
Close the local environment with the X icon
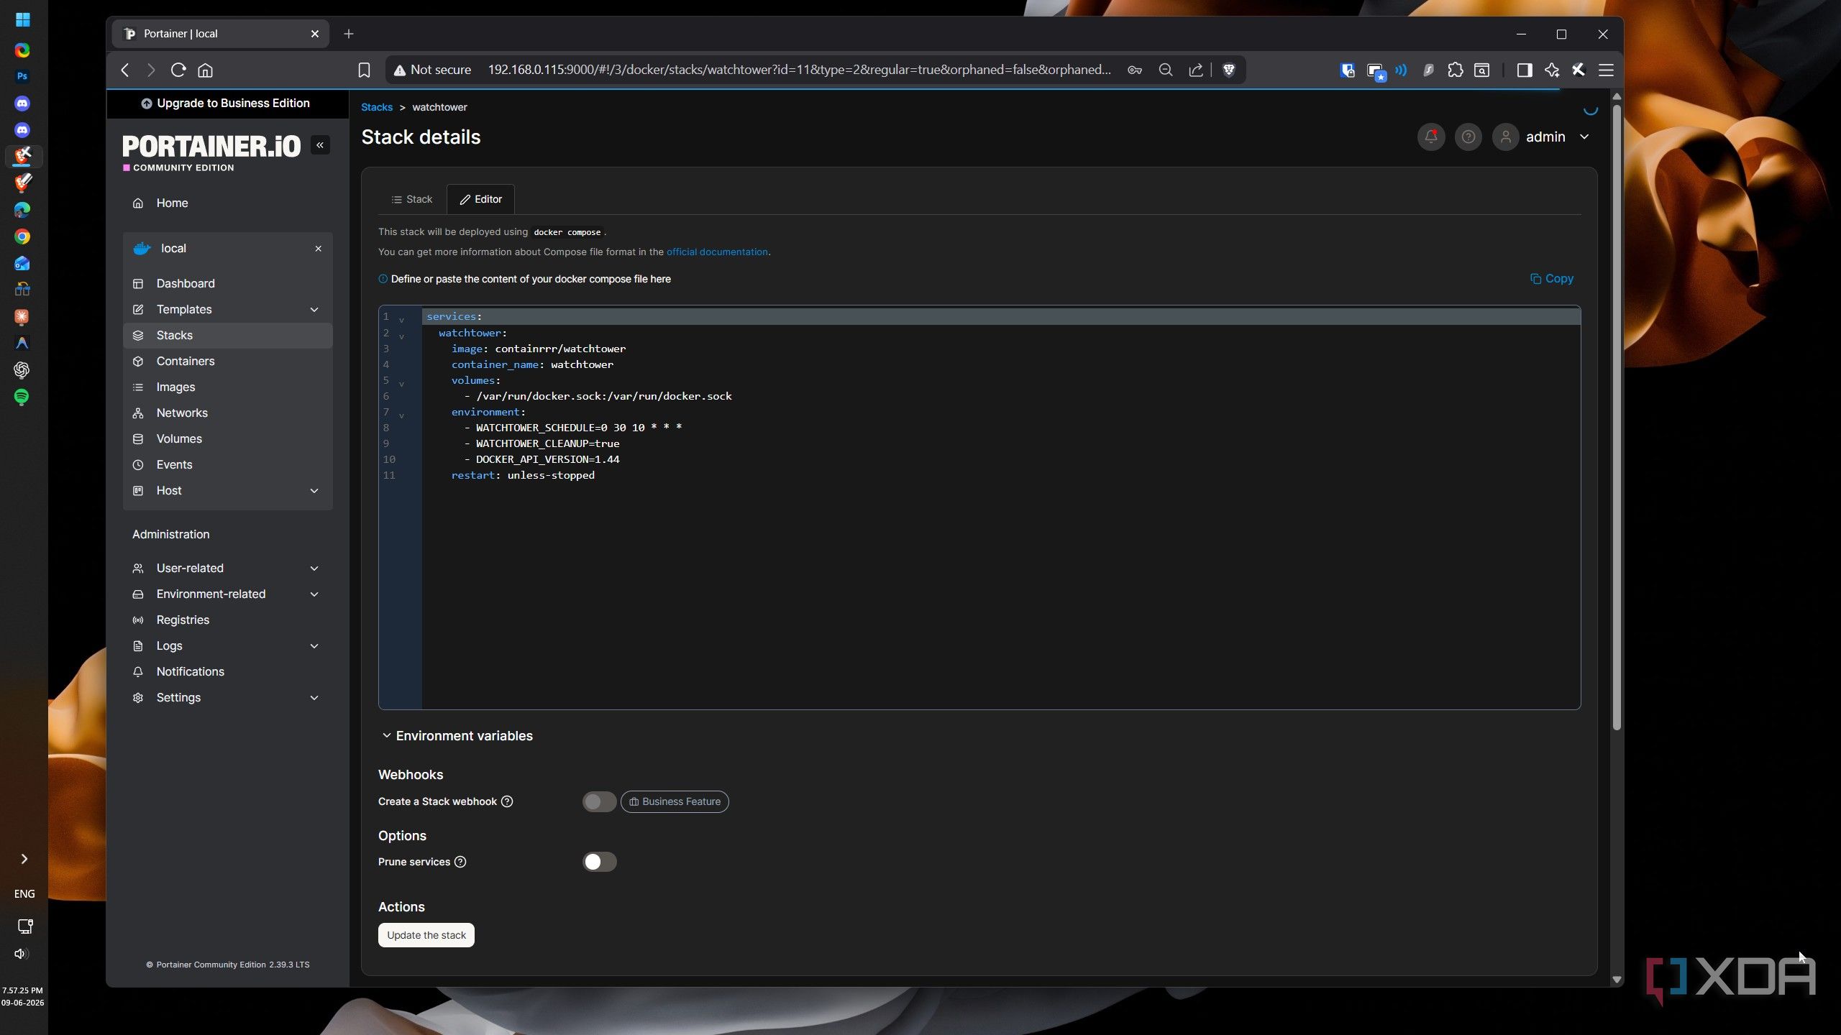click(318, 249)
